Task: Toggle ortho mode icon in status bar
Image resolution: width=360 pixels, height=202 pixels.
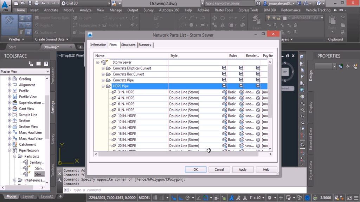Action: (181, 198)
